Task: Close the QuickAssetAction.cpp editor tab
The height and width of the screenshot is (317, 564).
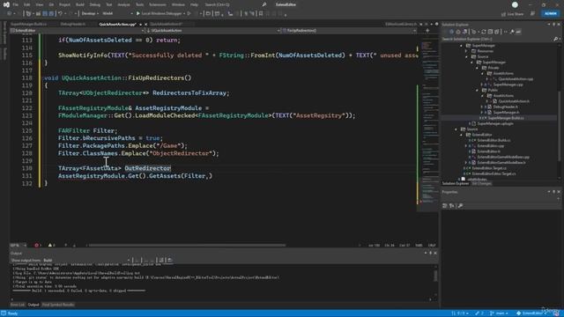Action: pos(145,24)
